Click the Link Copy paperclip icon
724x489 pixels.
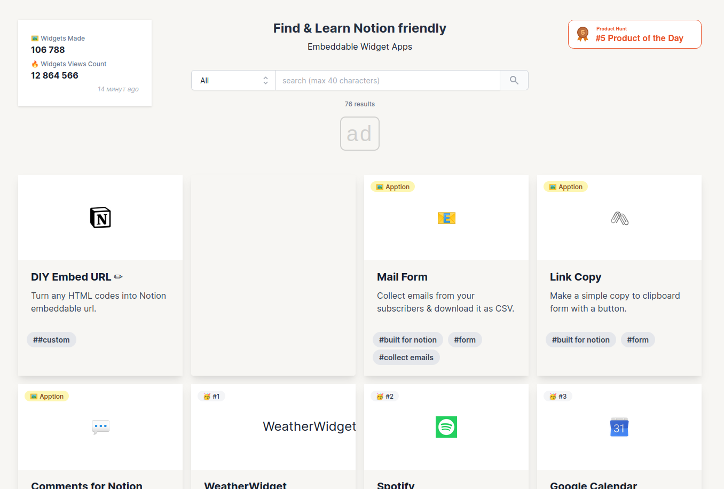coord(619,218)
